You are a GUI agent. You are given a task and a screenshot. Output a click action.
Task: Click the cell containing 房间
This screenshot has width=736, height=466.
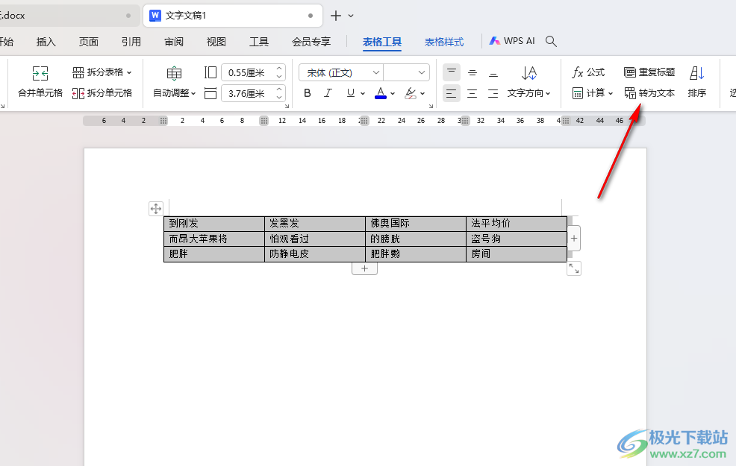pos(517,254)
